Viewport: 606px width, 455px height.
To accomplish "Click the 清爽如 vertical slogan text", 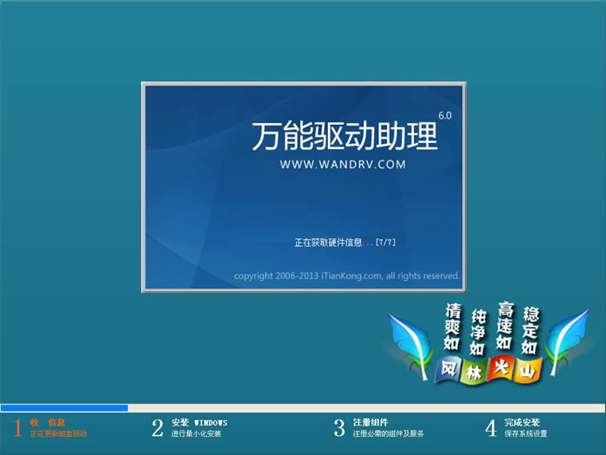I will tap(452, 327).
